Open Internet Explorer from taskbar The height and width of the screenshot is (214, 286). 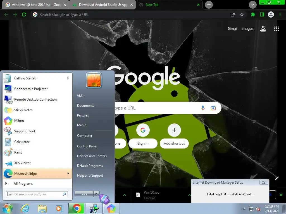pyautogui.click(x=25, y=208)
